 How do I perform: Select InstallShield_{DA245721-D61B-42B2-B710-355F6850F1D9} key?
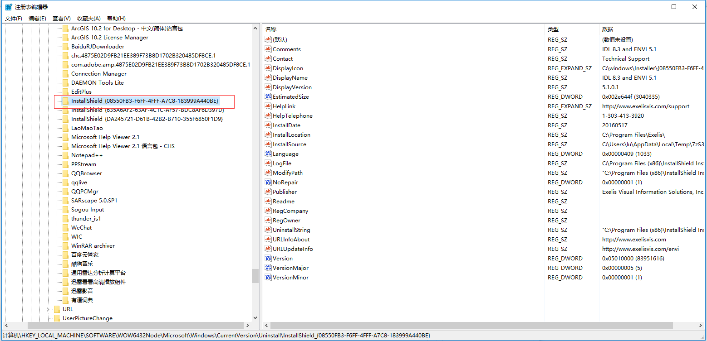coord(147,119)
